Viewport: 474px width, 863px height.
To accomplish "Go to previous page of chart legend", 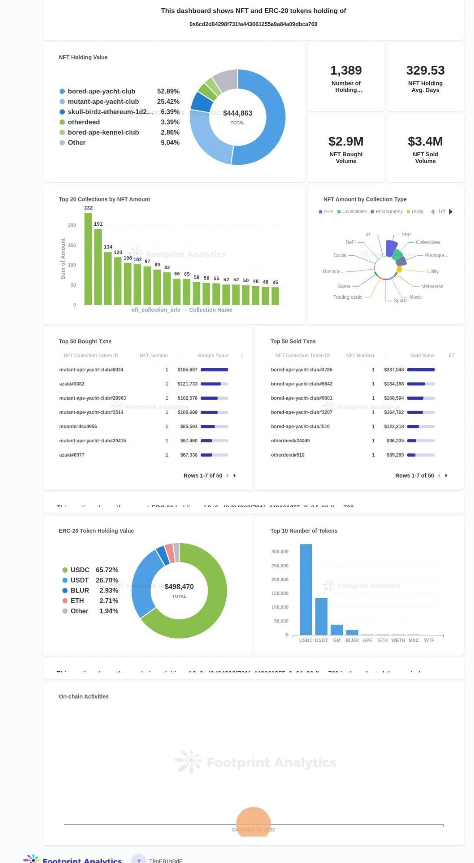I will 432,212.
